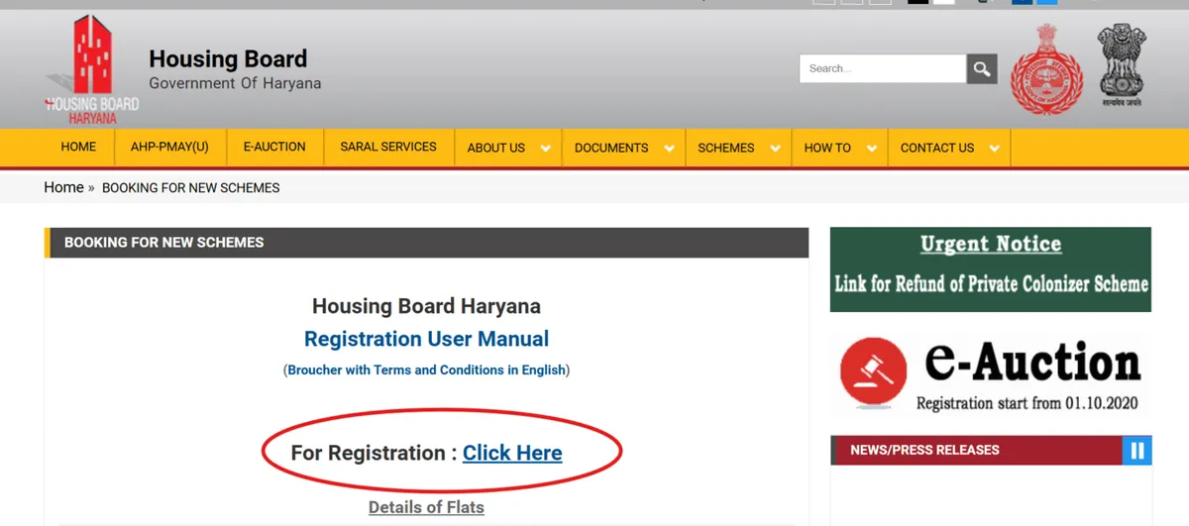Viewport: 1189px width, 526px height.
Task: Click the search magnifier icon
Action: pyautogui.click(x=982, y=68)
